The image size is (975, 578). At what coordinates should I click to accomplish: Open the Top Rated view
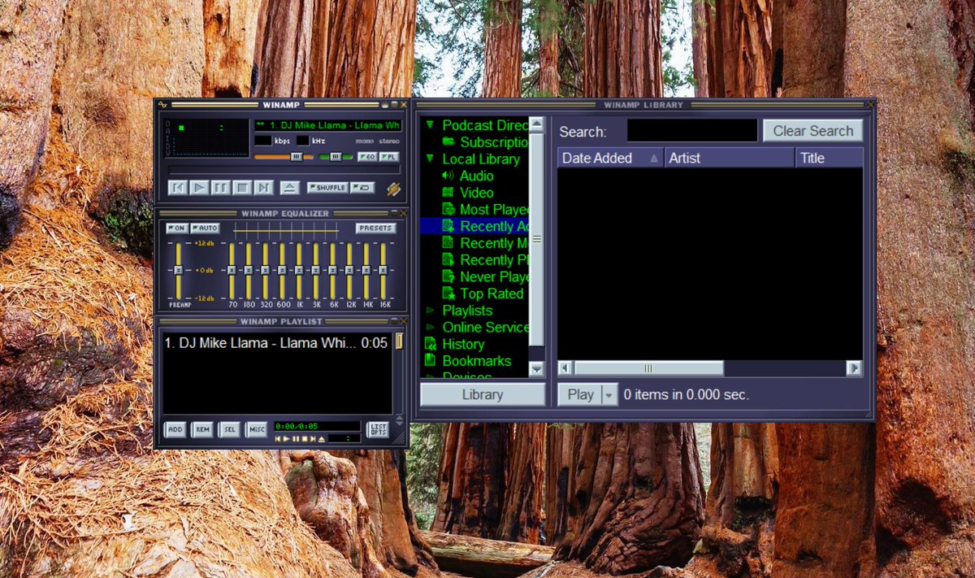point(483,293)
